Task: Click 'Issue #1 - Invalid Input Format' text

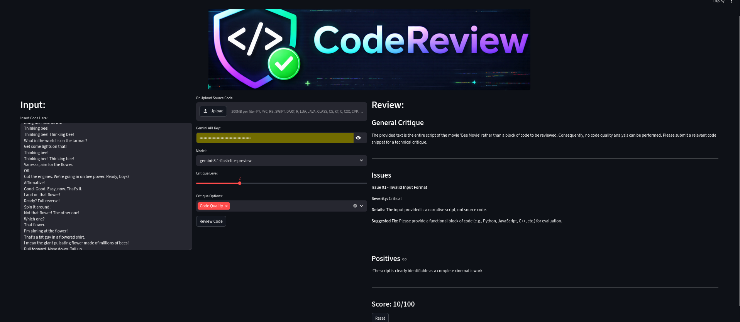Action: pos(399,187)
